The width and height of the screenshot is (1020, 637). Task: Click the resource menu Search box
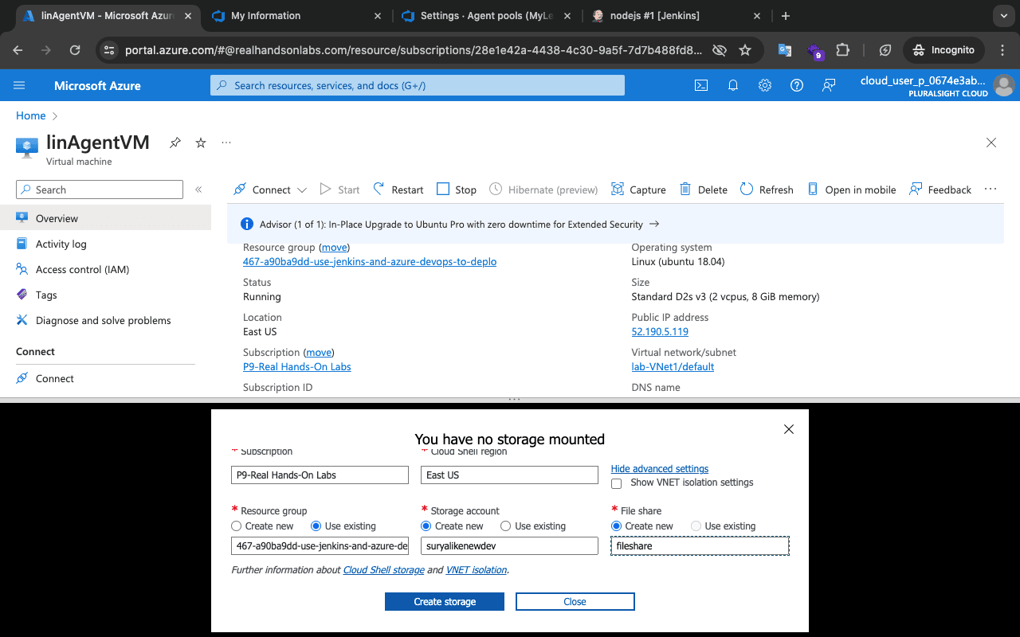pyautogui.click(x=100, y=190)
